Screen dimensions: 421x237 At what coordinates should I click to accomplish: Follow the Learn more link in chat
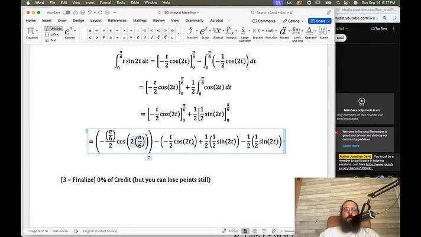coord(351,145)
